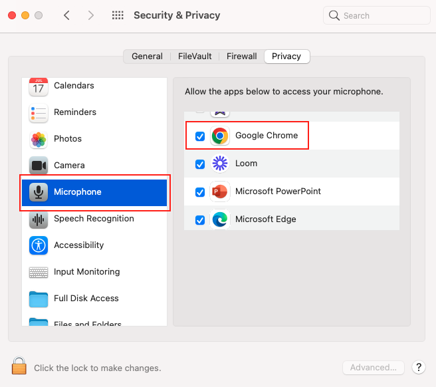Image resolution: width=436 pixels, height=387 pixels.
Task: Click the Loom app icon
Action: [220, 164]
